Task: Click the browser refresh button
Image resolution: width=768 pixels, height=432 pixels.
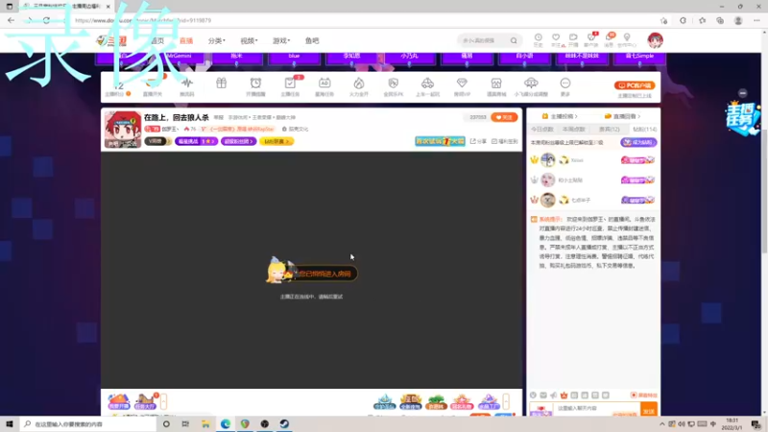Action: click(x=46, y=20)
